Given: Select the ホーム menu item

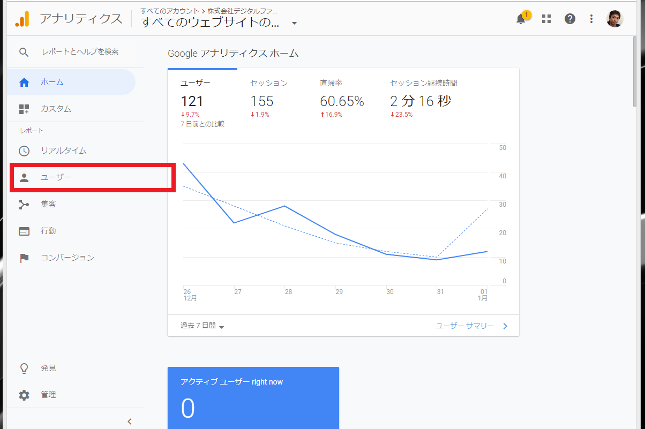Looking at the screenshot, I should pos(71,82).
